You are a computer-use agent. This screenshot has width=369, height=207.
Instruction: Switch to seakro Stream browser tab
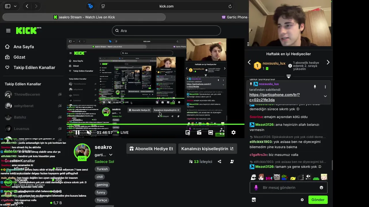(84, 17)
